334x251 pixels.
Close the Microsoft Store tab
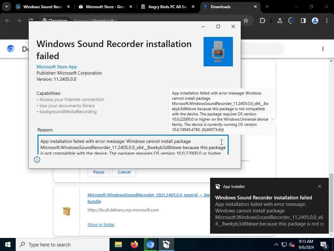131,7
